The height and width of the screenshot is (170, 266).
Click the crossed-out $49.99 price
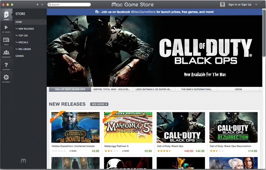click(189, 151)
